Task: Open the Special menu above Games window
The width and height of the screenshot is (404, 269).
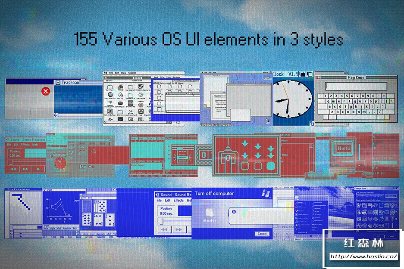Action: [x=132, y=73]
